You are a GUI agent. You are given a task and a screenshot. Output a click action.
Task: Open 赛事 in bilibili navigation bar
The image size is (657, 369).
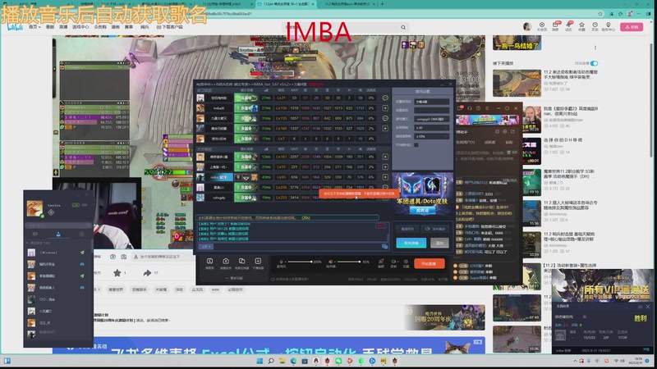(129, 27)
